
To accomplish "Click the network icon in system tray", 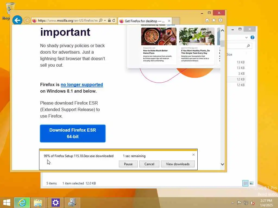I will point(246,203).
